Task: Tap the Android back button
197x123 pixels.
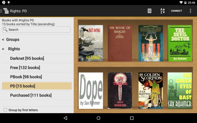Action: click(66, 118)
